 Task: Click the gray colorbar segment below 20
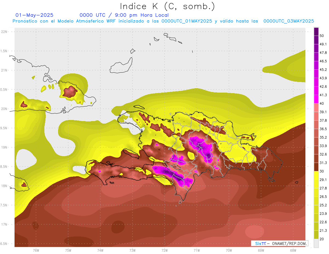pos(316,243)
